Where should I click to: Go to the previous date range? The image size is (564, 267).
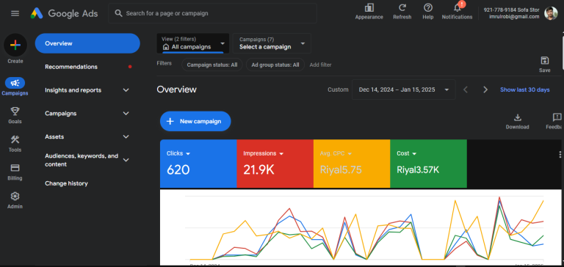(x=466, y=89)
